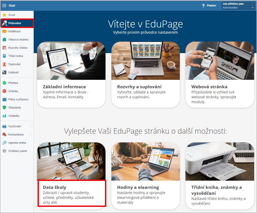Click the Hodiny a elearning laptop photo
The height and width of the screenshot is (213, 257).
(x=146, y=161)
